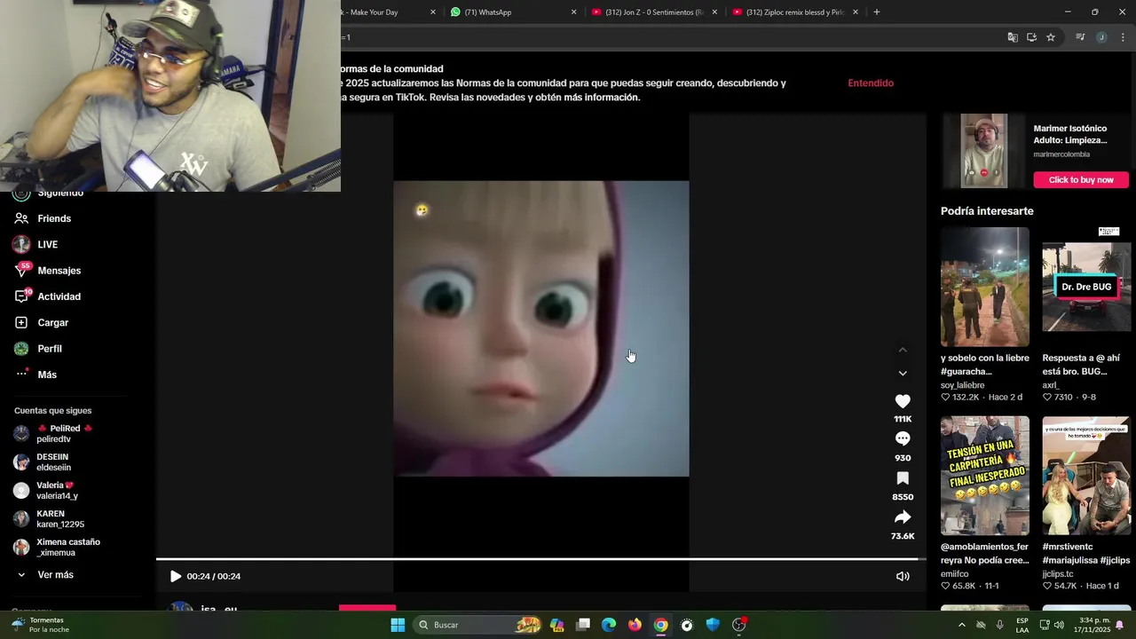Share the video using arrow icon
The image size is (1136, 639).
(903, 517)
